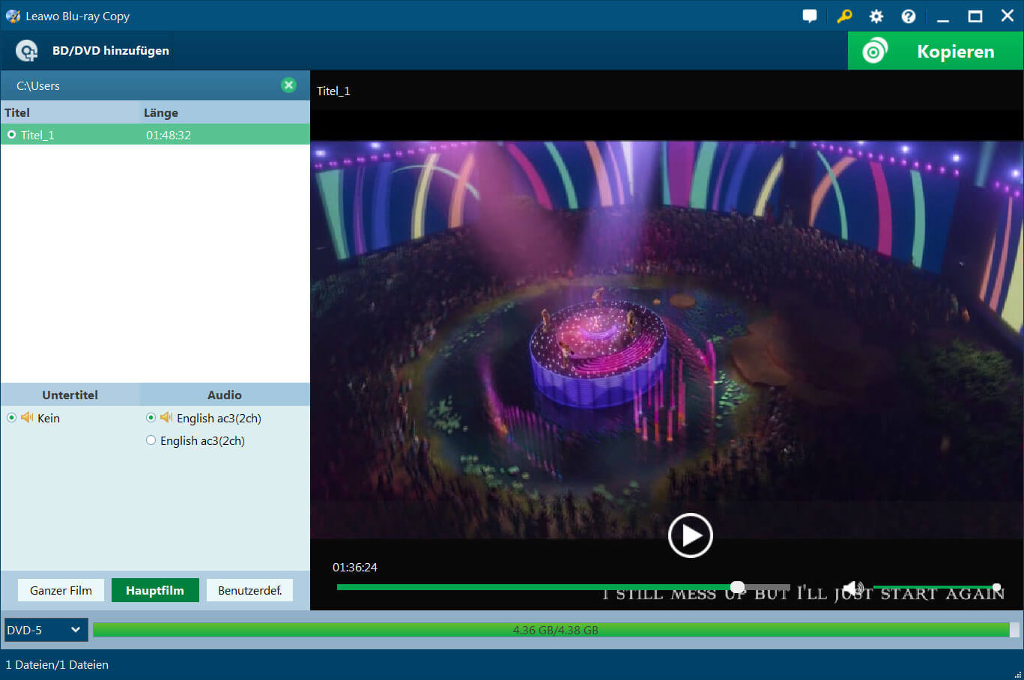Select second English ac3(2ch) audio track
The image size is (1024, 680).
click(151, 440)
